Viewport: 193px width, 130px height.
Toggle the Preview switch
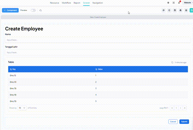click(33, 10)
